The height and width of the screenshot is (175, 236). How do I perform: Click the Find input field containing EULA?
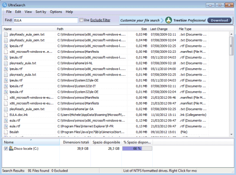click(x=45, y=20)
